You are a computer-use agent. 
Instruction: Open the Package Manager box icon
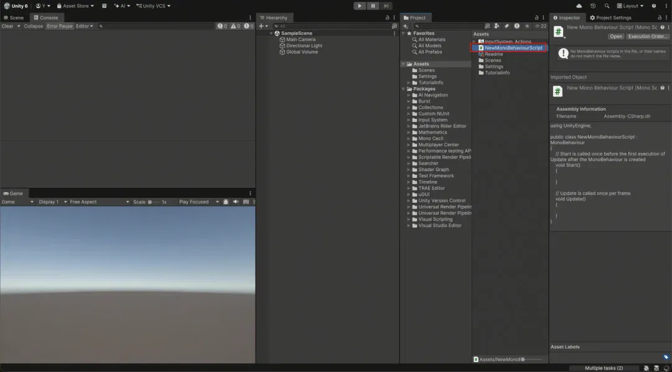click(105, 6)
